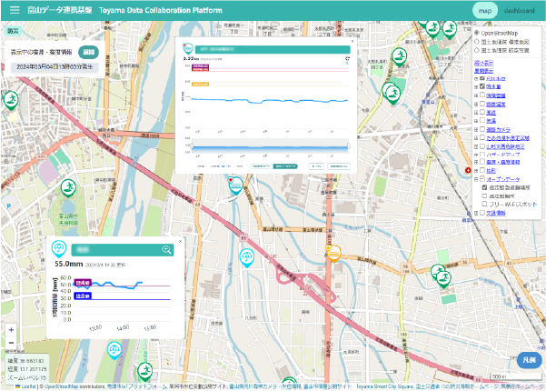Viewport: 546px width, 391px height.
Task: Expand the 地形 tree node
Action: point(476,171)
